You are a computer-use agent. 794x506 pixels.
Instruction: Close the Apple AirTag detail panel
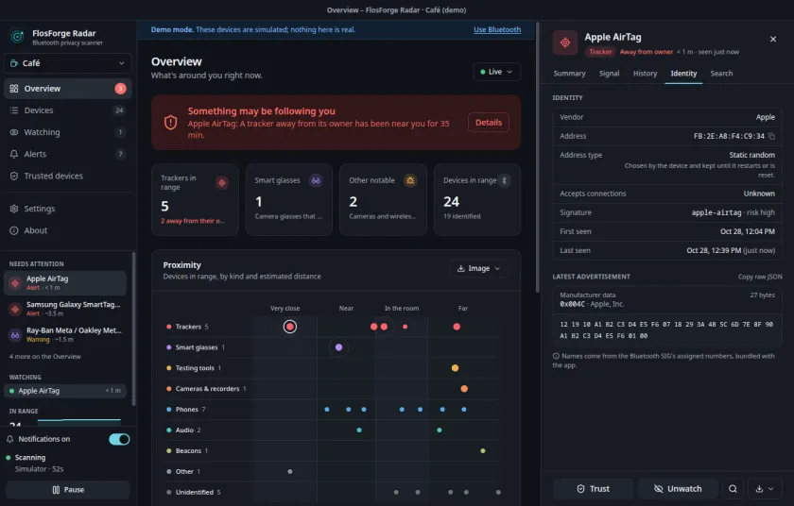(773, 39)
